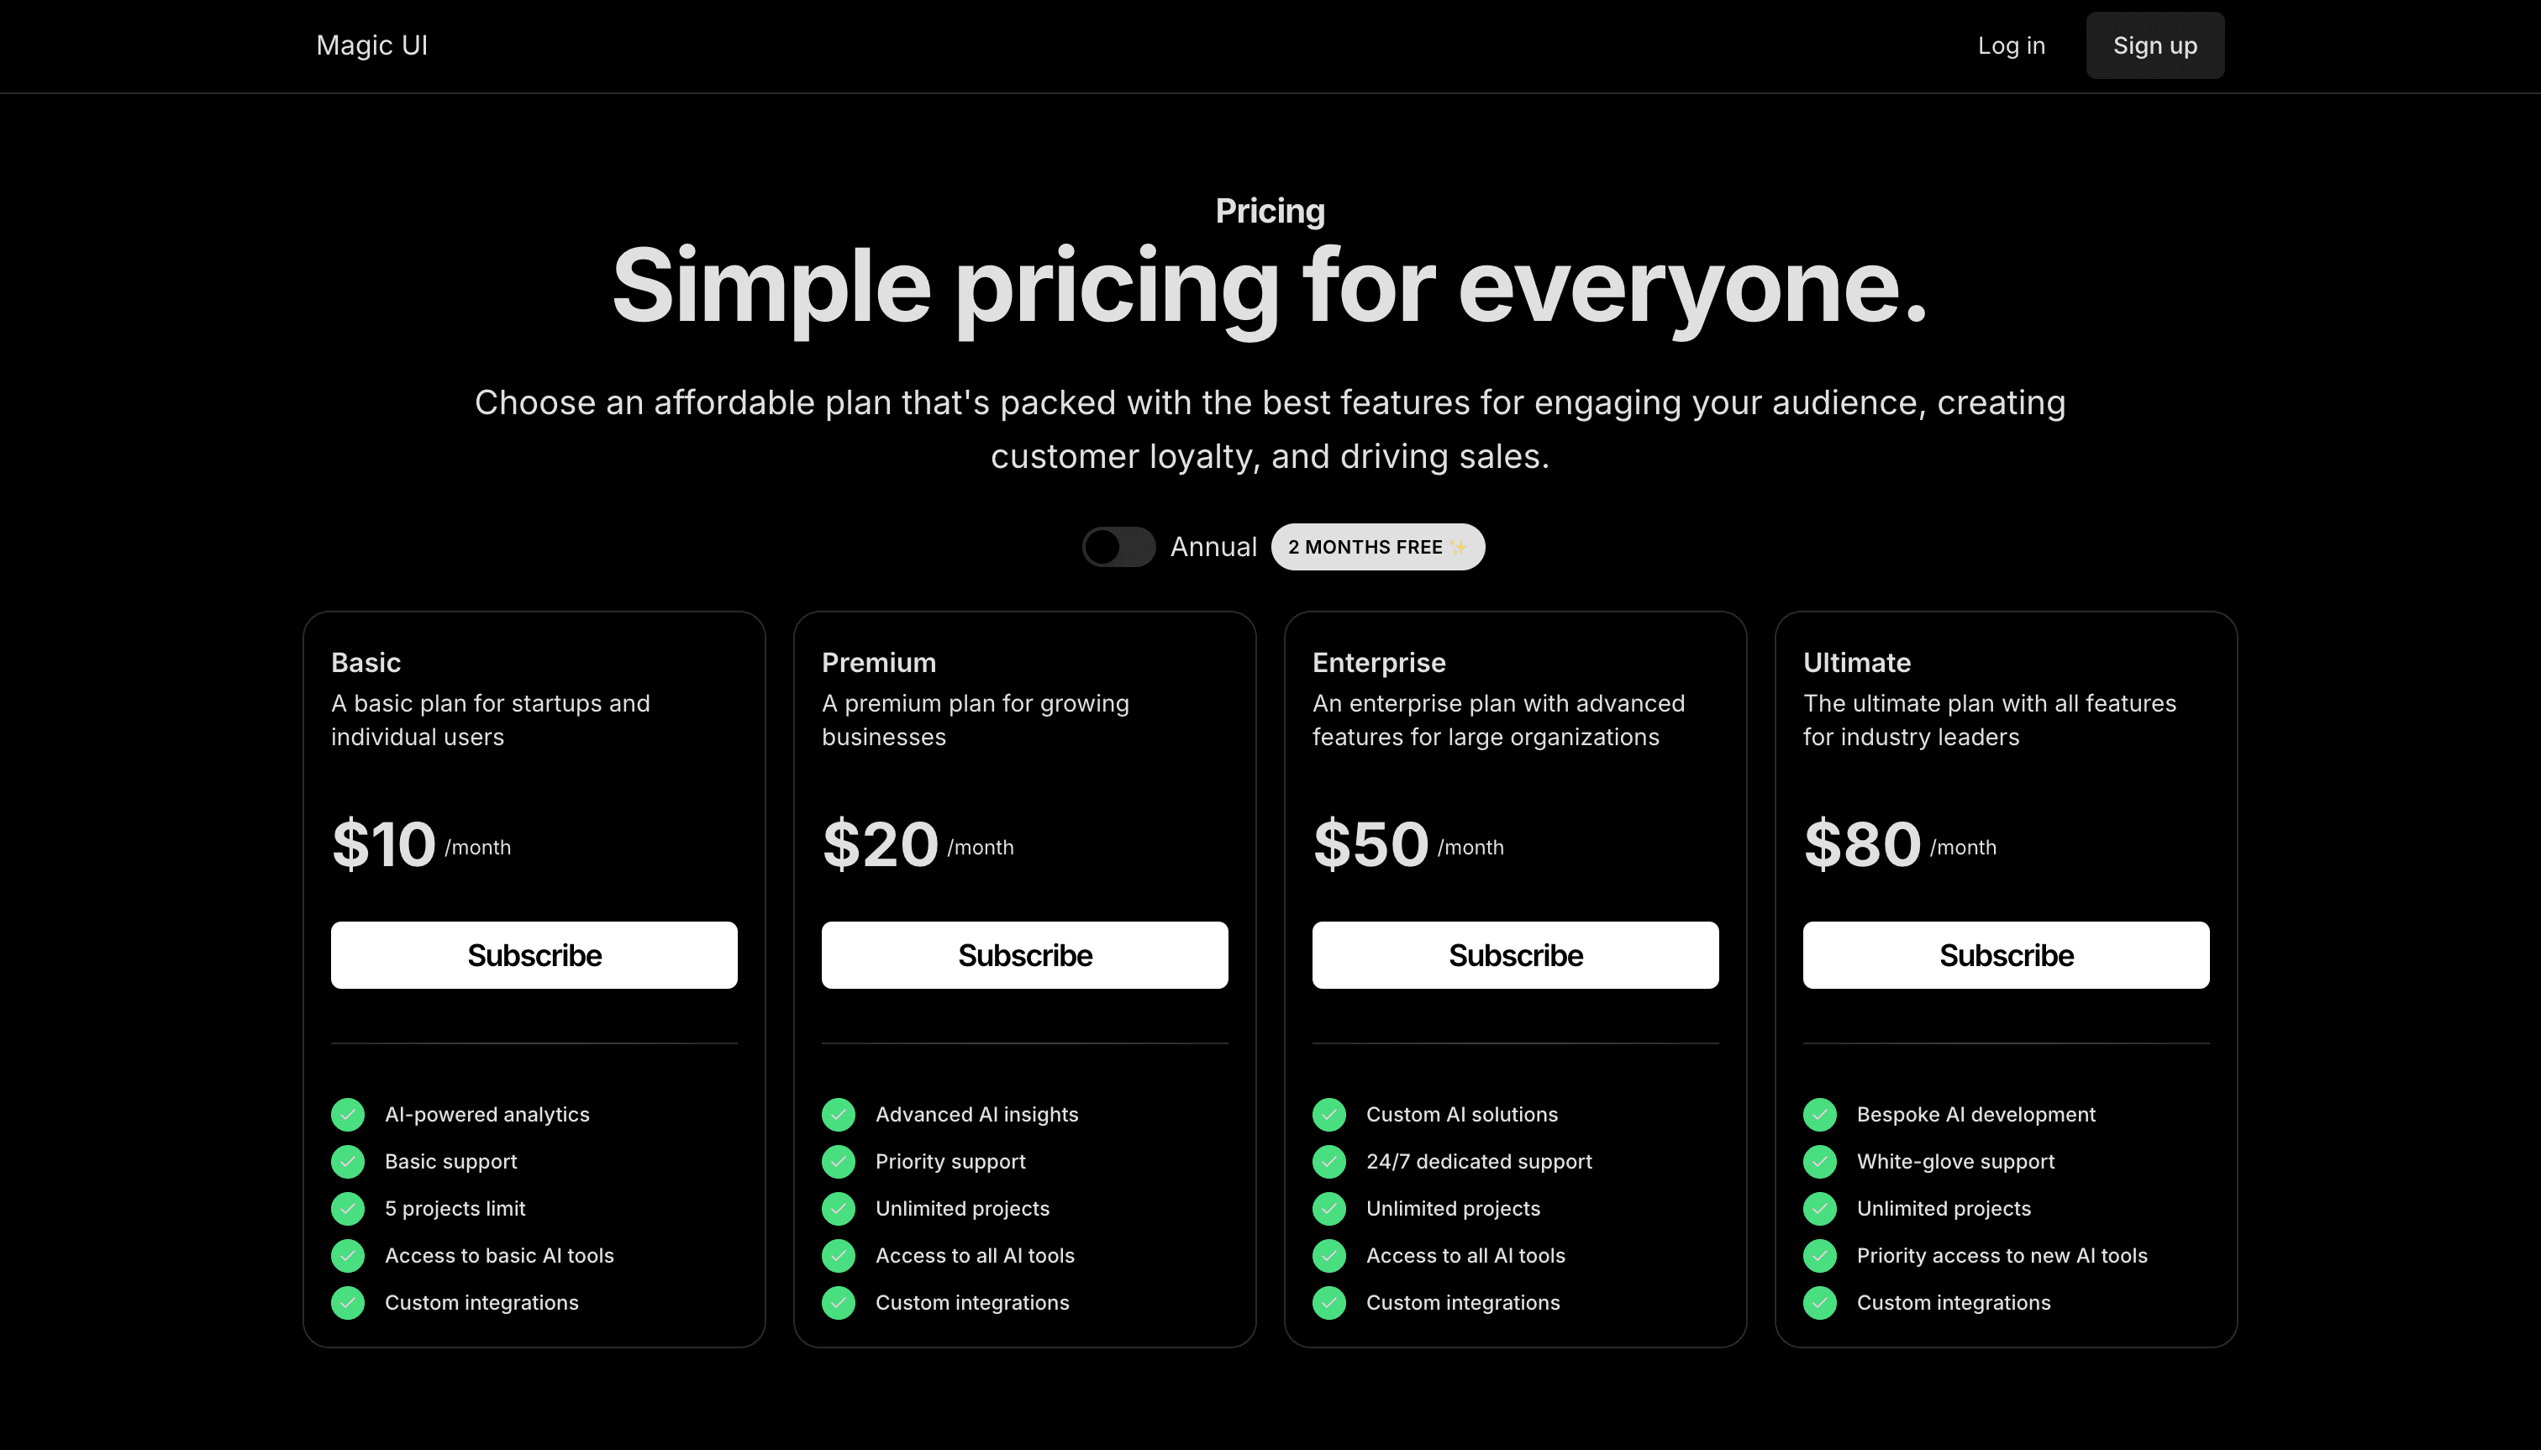Click checkmark icon next to Priority access to new AI tools
The width and height of the screenshot is (2541, 1450).
1821,1256
